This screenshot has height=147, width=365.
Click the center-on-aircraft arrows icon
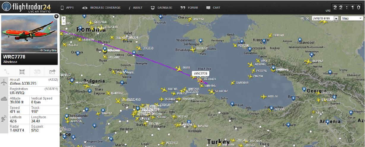(22, 72)
